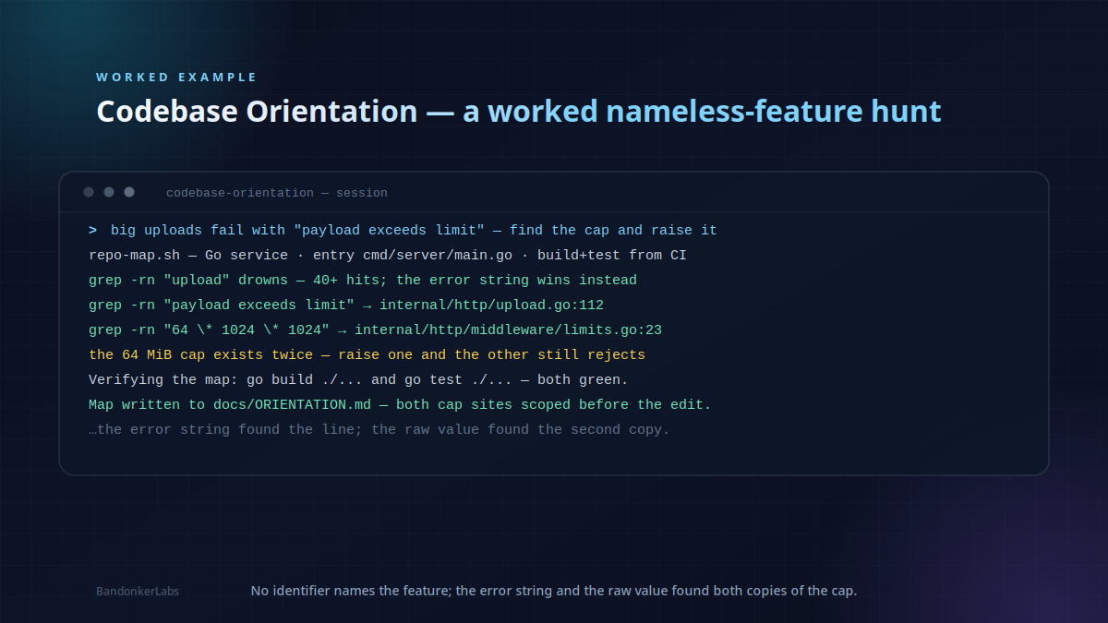Viewport: 1108px width, 623px height.
Task: Click the terminal title 'codebase-orientation — session'
Action: (277, 193)
